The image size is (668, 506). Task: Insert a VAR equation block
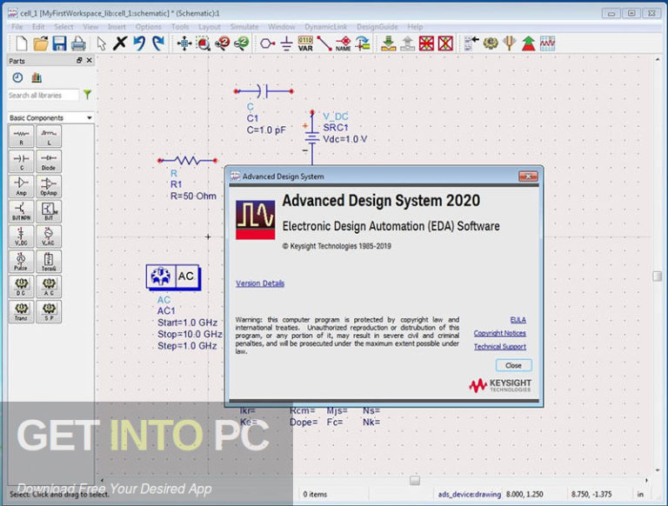[305, 43]
